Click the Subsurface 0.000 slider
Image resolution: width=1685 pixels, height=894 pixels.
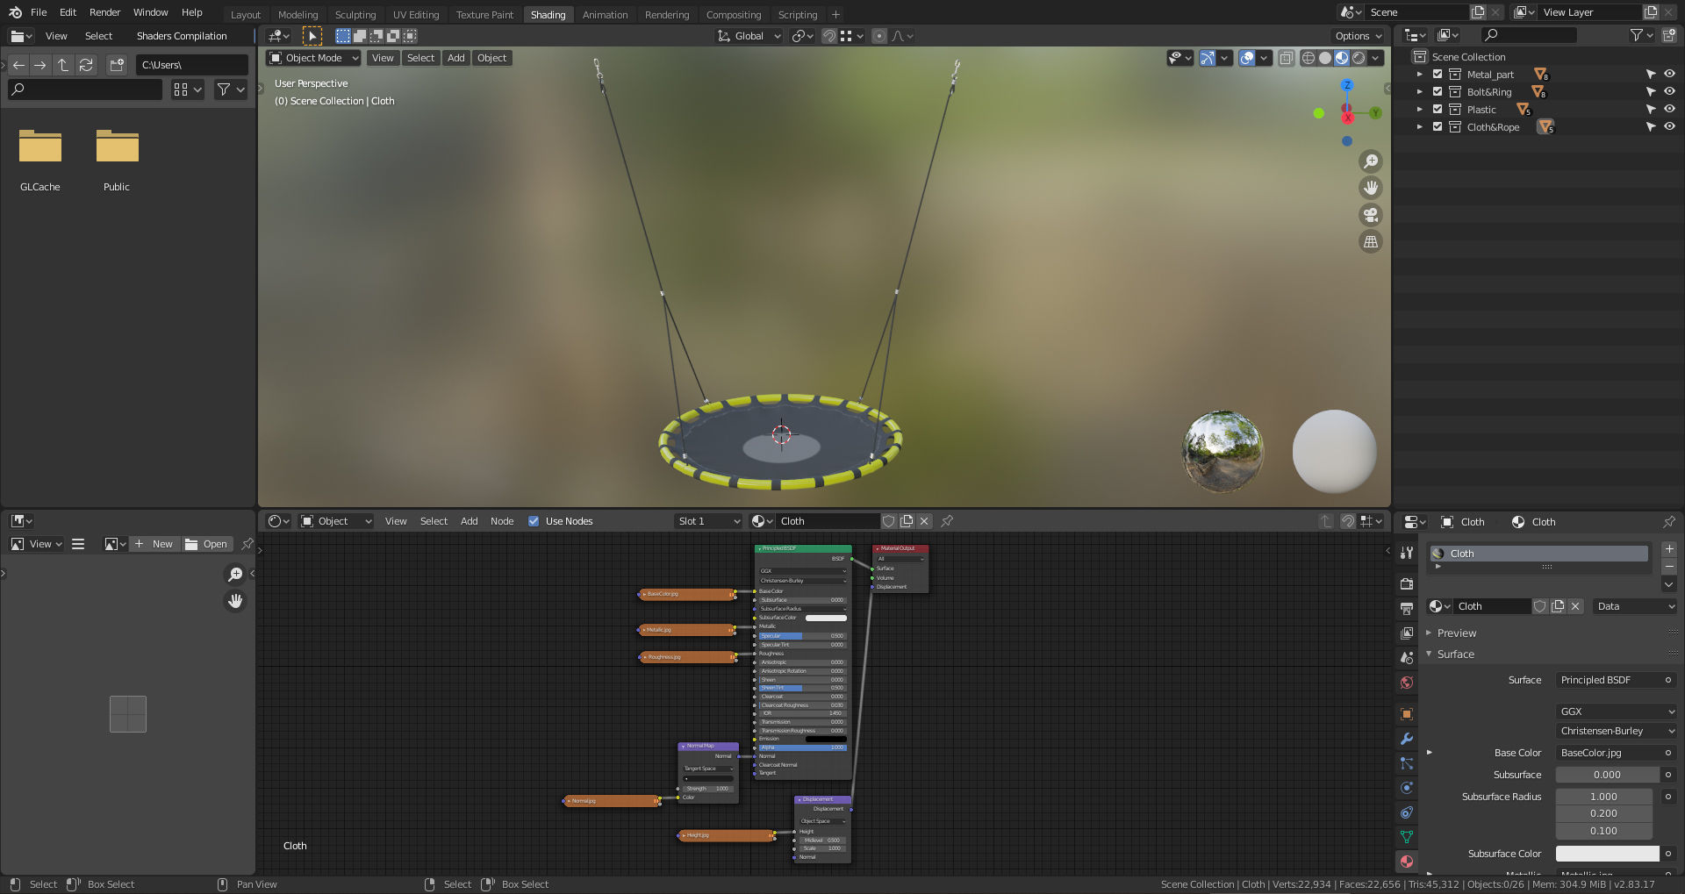[1608, 775]
